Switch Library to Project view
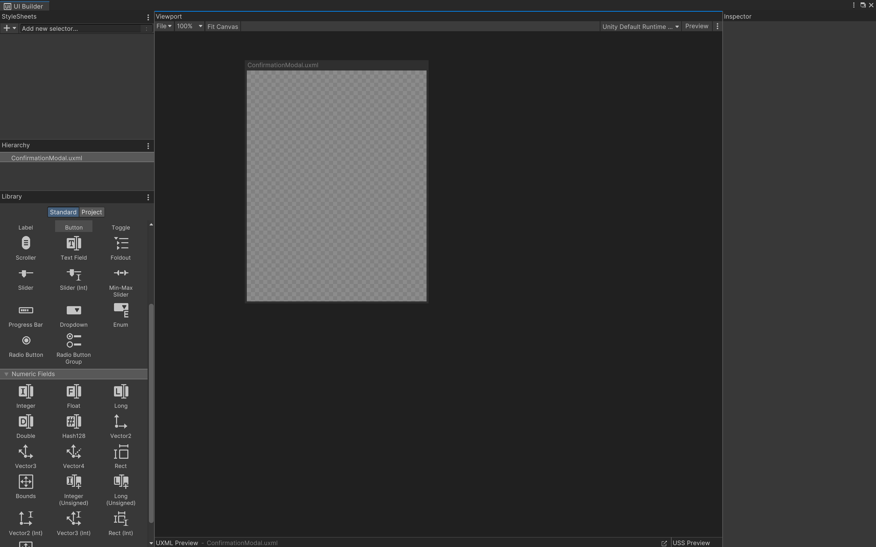 pyautogui.click(x=92, y=212)
